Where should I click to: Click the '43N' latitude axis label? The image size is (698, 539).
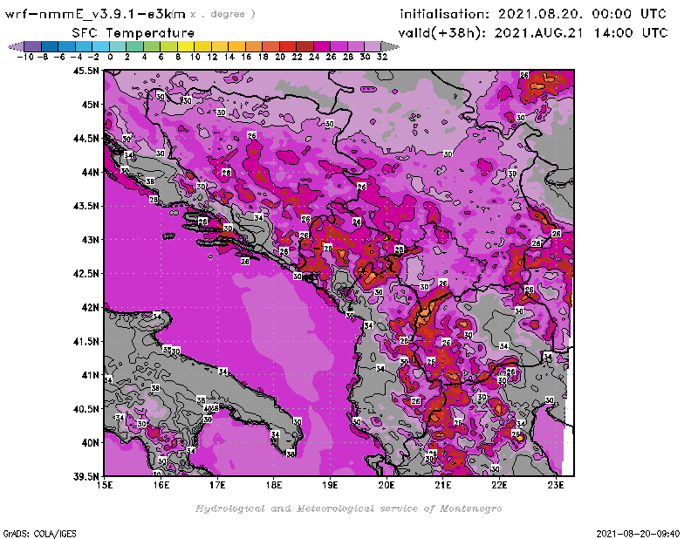[x=90, y=240]
